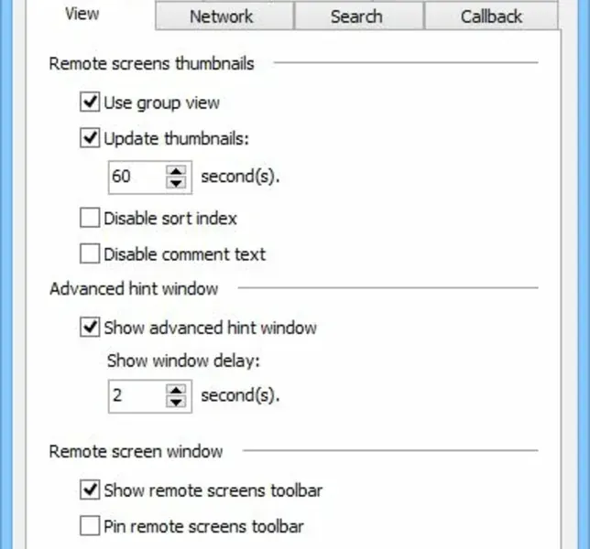Image resolution: width=590 pixels, height=549 pixels.
Task: Decrease show window delay with down arrow
Action: click(x=176, y=402)
